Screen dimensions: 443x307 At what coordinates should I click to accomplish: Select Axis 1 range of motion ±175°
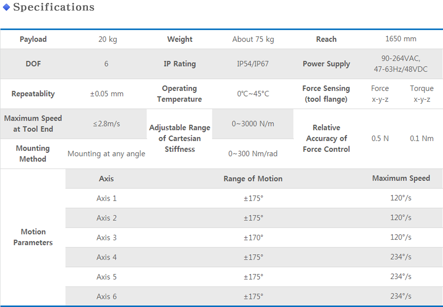click(x=253, y=198)
